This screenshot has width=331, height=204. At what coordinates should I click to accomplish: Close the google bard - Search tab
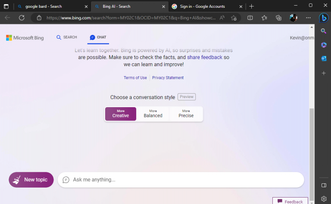86,6
